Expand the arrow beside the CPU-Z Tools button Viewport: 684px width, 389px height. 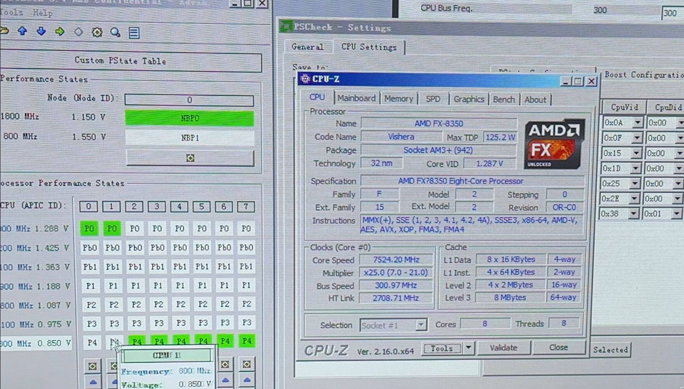[x=468, y=348]
